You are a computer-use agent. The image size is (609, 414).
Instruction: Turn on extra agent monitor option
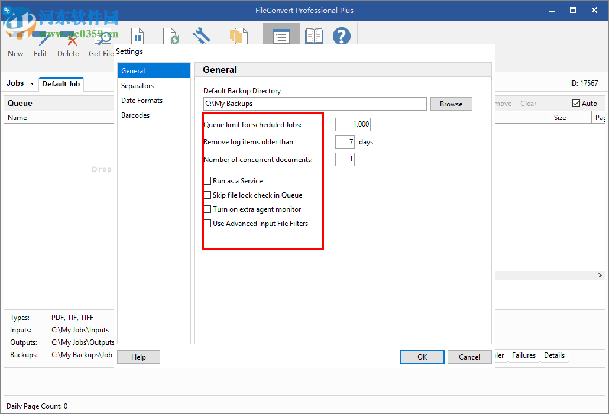tap(208, 209)
